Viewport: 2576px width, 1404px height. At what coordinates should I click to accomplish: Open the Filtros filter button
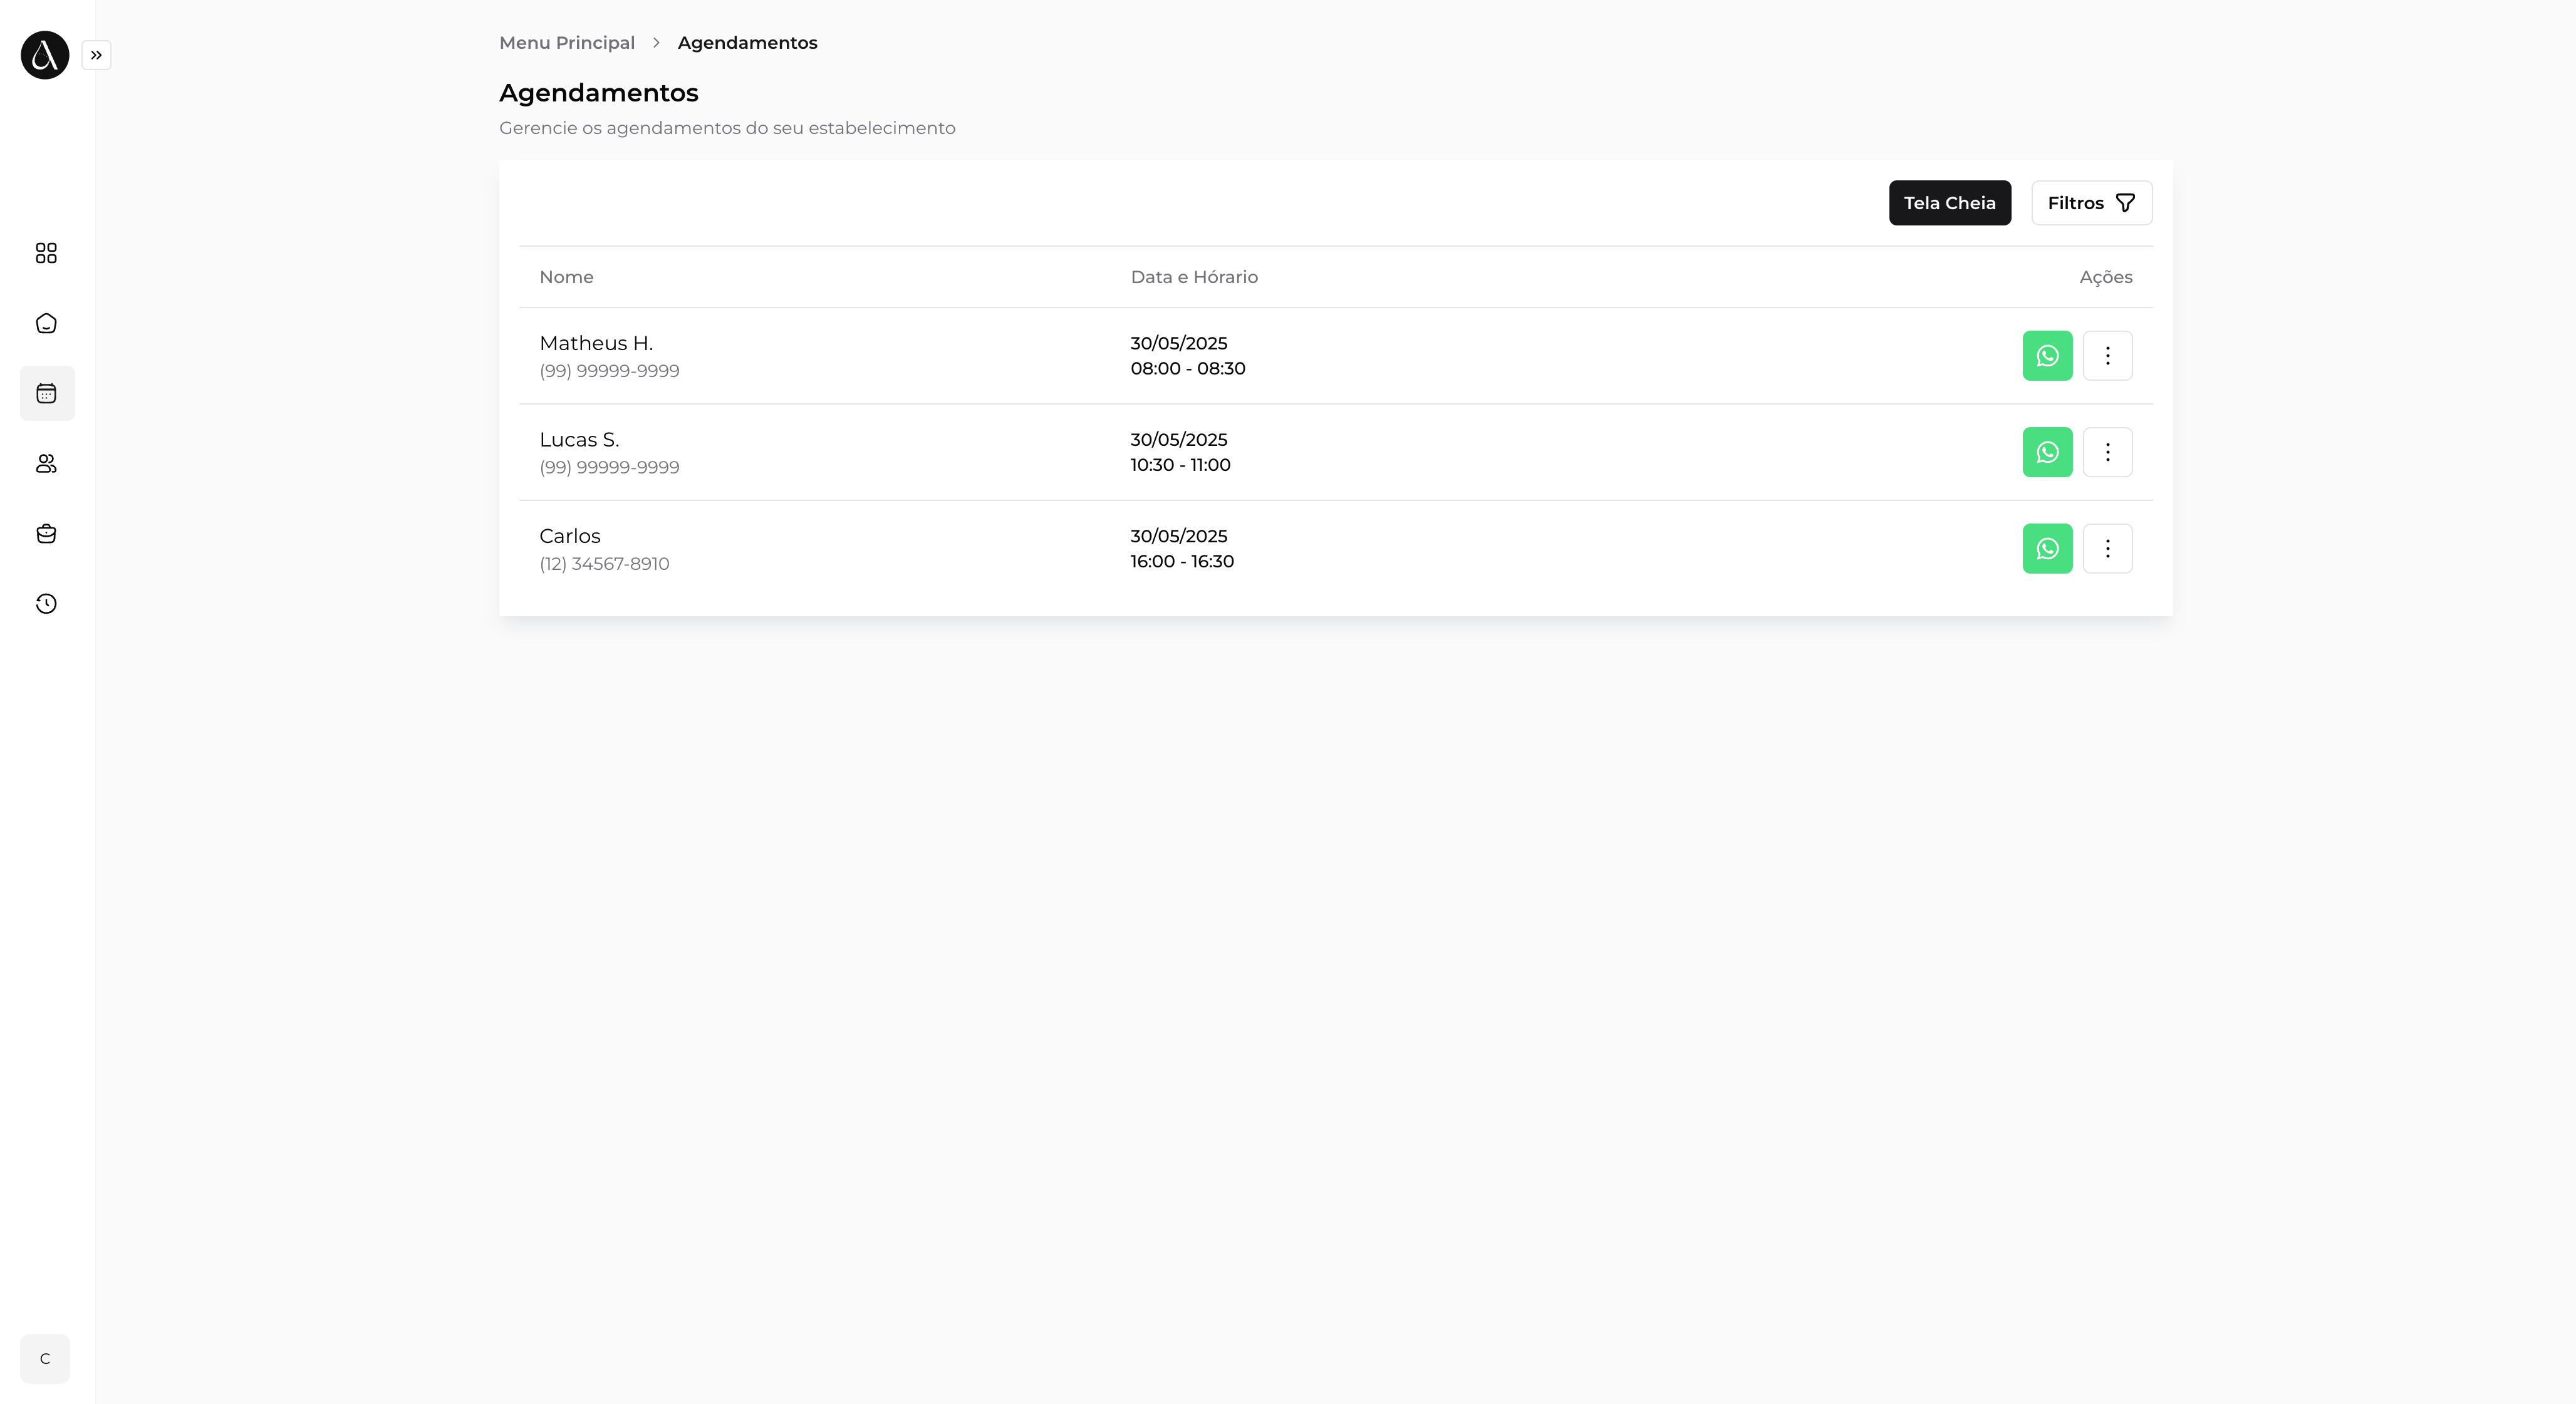tap(2091, 203)
